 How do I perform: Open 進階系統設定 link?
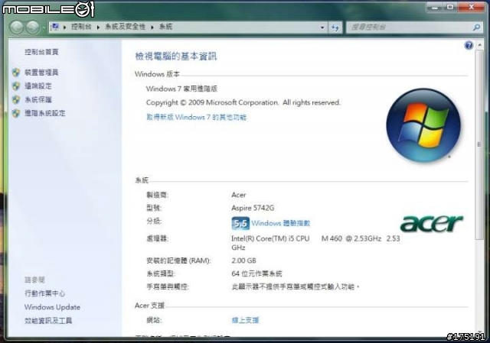pyautogui.click(x=45, y=113)
